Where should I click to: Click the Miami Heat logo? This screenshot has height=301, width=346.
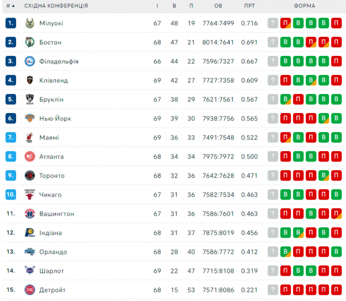[x=30, y=137]
